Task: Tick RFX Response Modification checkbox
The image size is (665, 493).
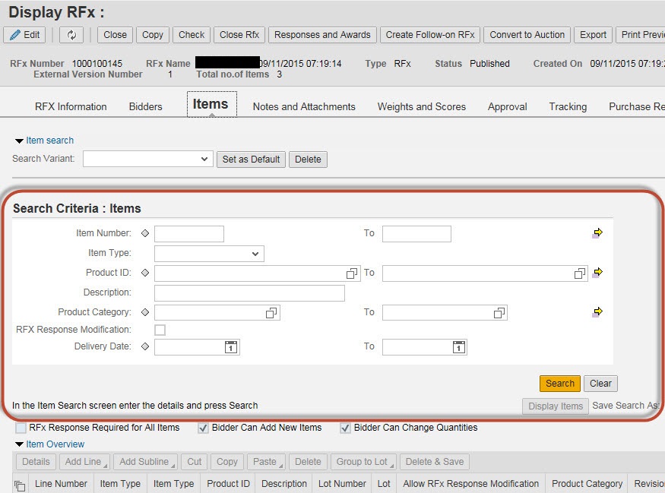Action: tap(160, 330)
